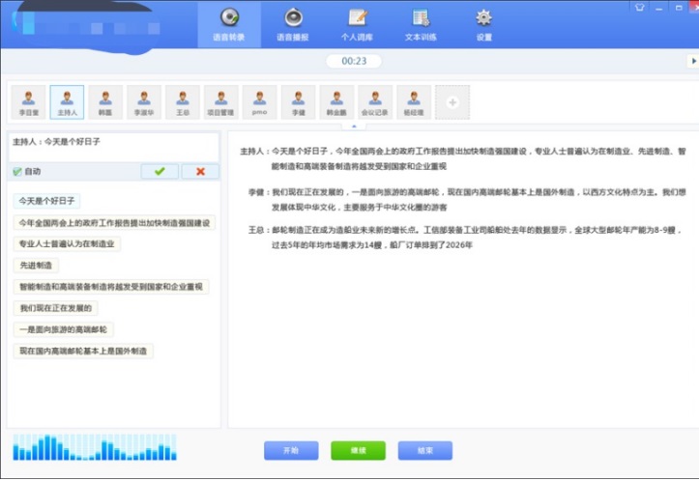Open the 语音转录 voice transcription tab
Image resolution: width=699 pixels, height=481 pixels.
[x=229, y=24]
